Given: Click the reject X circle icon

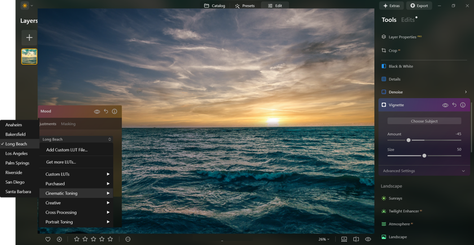Looking at the screenshot, I should 59,239.
